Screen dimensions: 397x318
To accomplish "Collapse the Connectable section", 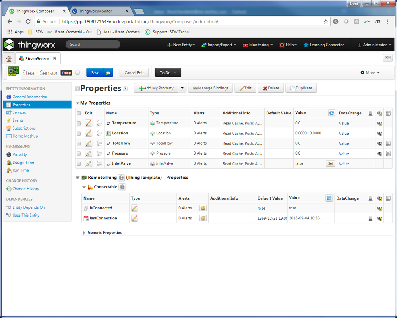I will click(84, 187).
